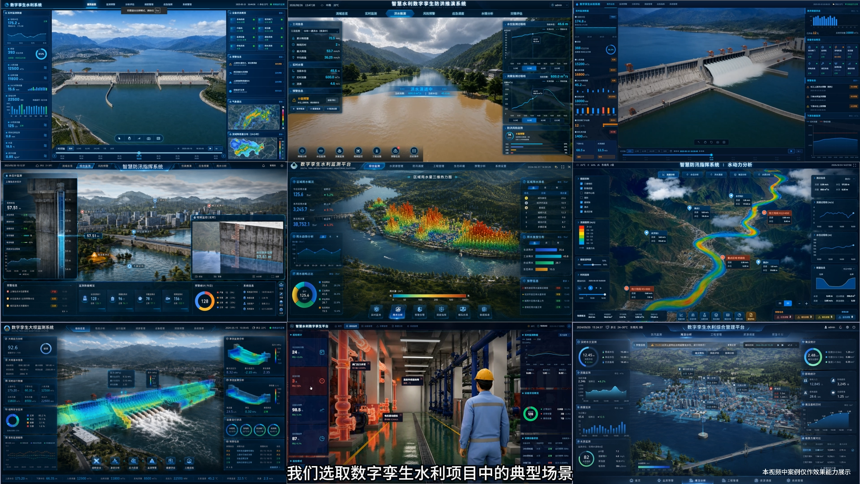Switch to 流域总览 tab in flood system
860x484 pixels.
342,13
